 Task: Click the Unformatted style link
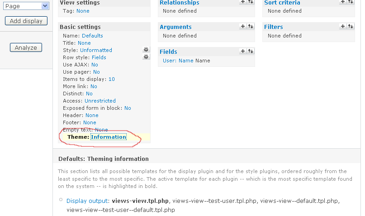click(x=96, y=50)
